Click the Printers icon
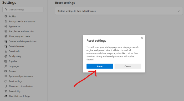 click(x=6, y=71)
